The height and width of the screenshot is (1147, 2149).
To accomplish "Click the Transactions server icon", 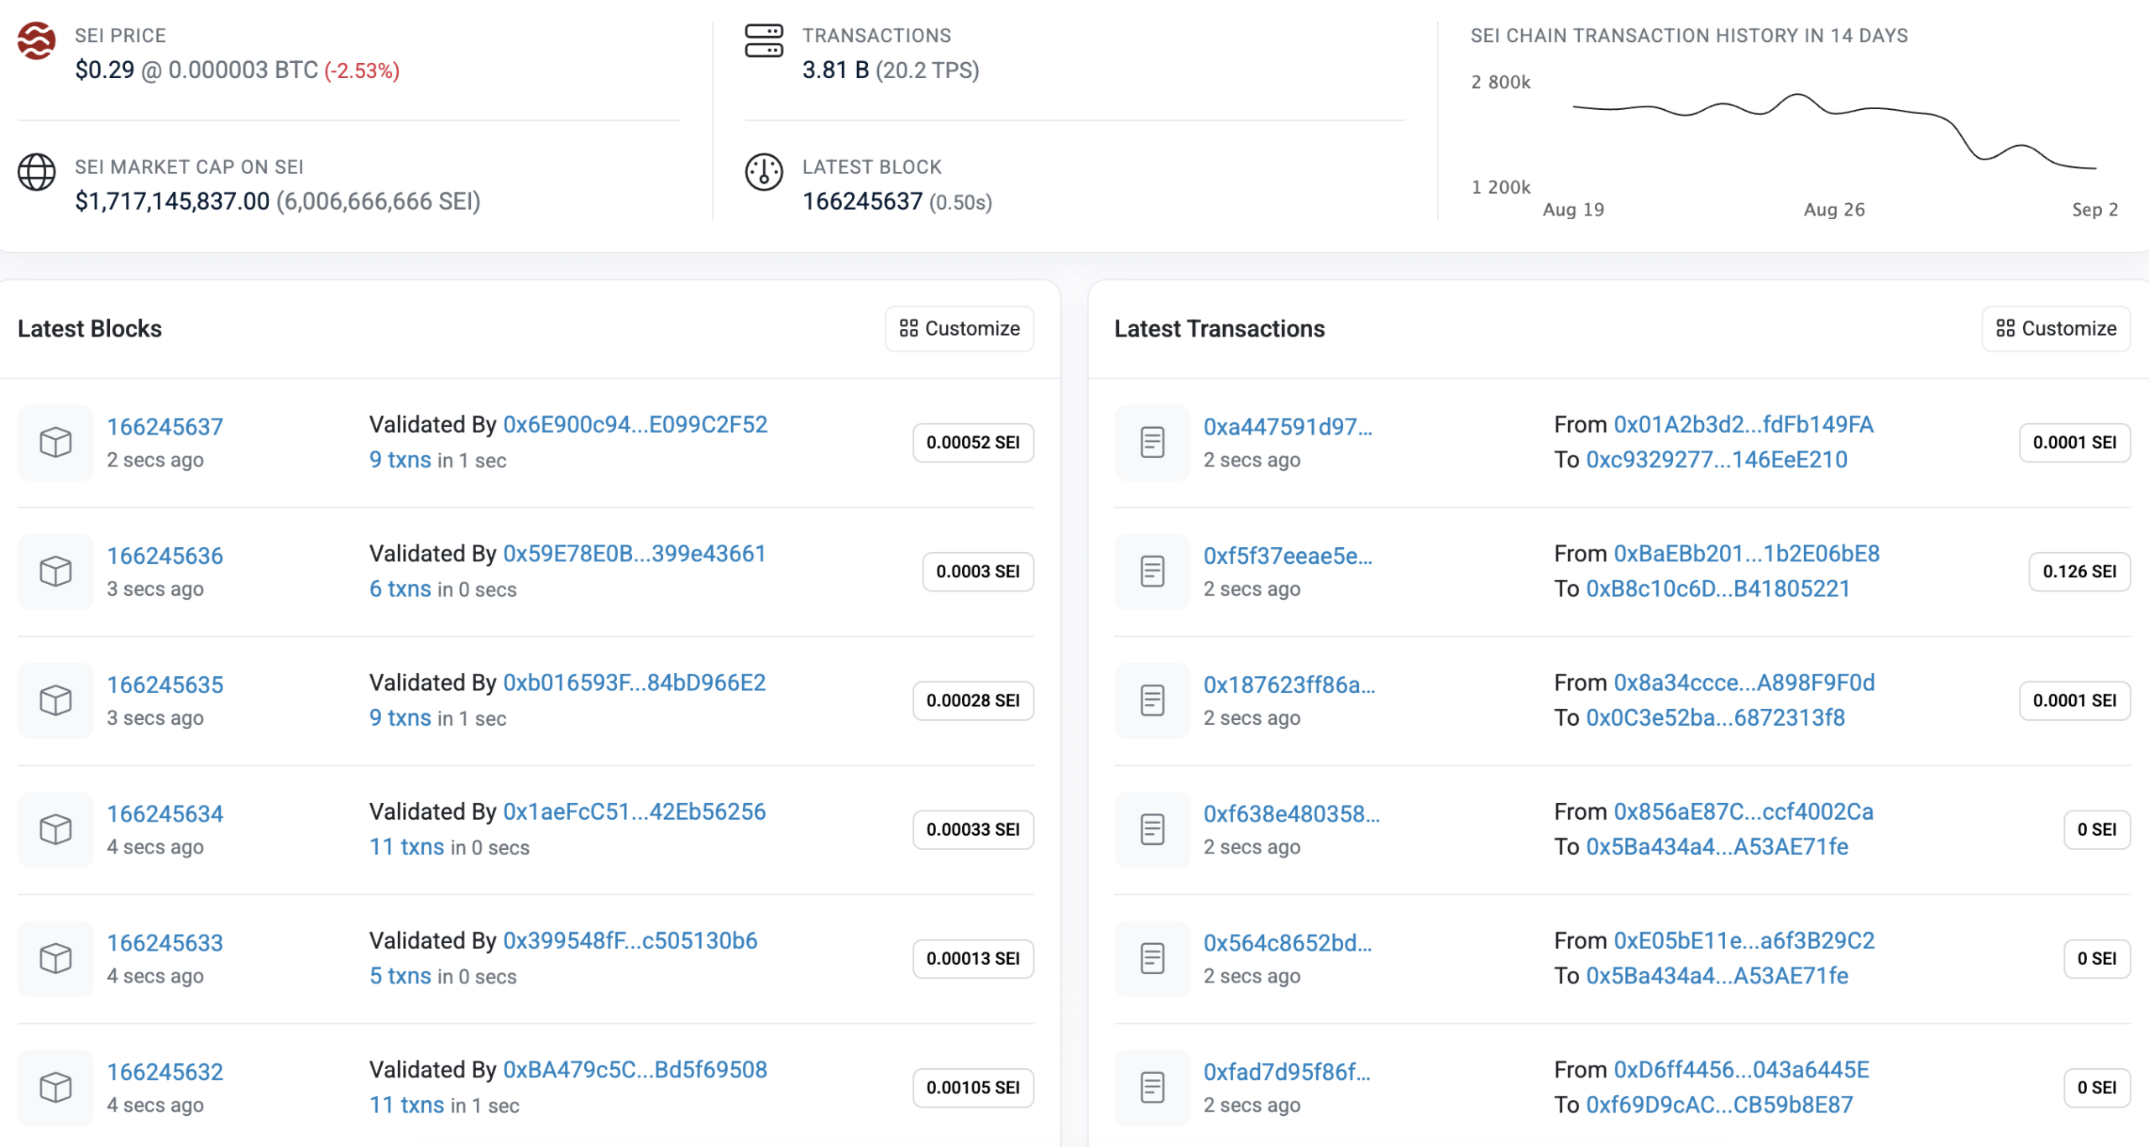I will pyautogui.click(x=765, y=40).
